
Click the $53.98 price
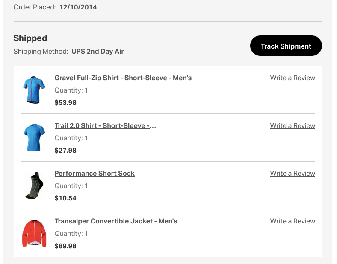click(65, 103)
